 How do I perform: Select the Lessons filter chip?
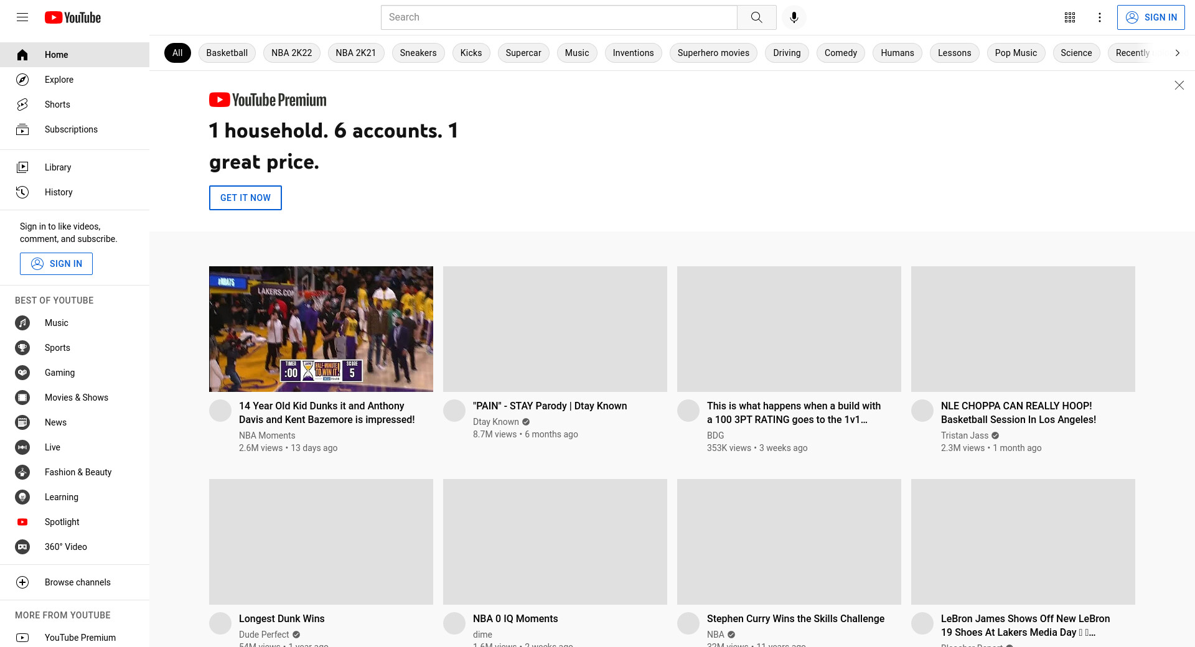pos(955,53)
